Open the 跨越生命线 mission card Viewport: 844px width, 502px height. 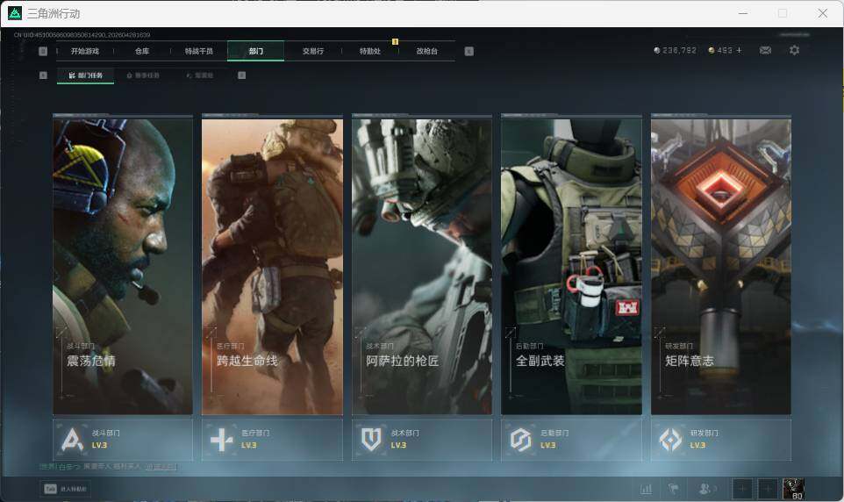[x=272, y=265]
